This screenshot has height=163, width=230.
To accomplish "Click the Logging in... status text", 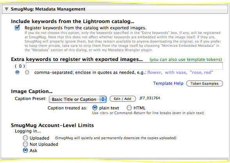I will click(28, 131).
